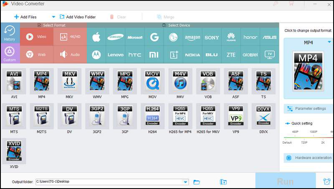This screenshot has width=334, height=189.
Task: Pick the XVID encoder format
Action: (x=14, y=151)
